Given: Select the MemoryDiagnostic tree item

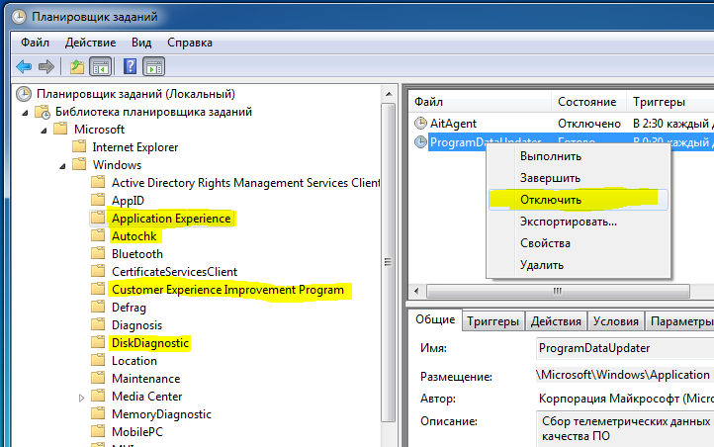Looking at the screenshot, I should 161,413.
